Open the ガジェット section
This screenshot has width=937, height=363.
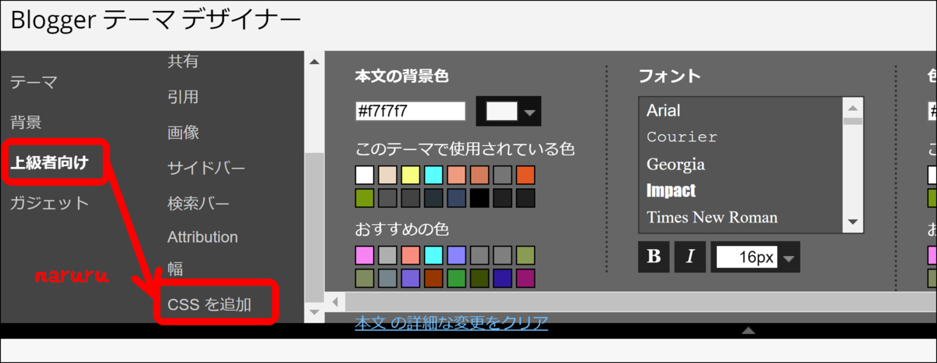coord(49,204)
